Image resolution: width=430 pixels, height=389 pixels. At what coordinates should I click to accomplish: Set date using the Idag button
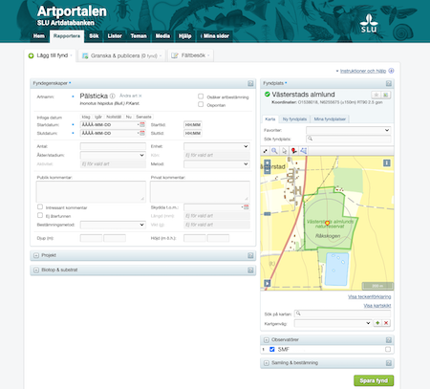[x=86, y=117]
